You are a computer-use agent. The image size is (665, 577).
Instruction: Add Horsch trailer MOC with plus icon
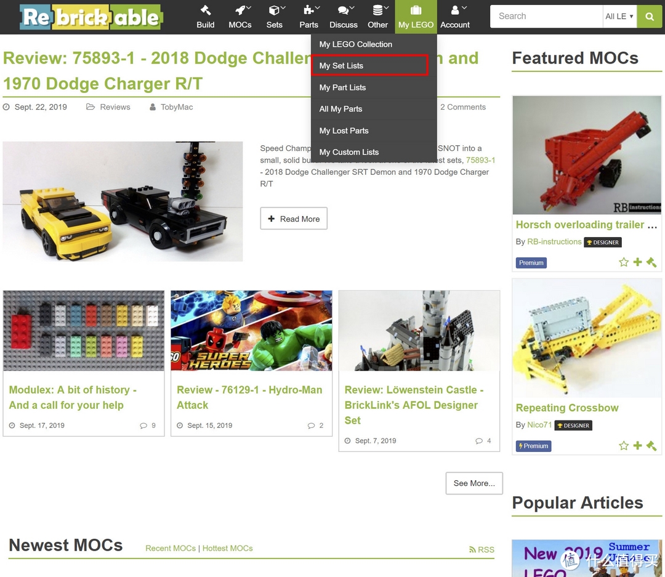637,262
